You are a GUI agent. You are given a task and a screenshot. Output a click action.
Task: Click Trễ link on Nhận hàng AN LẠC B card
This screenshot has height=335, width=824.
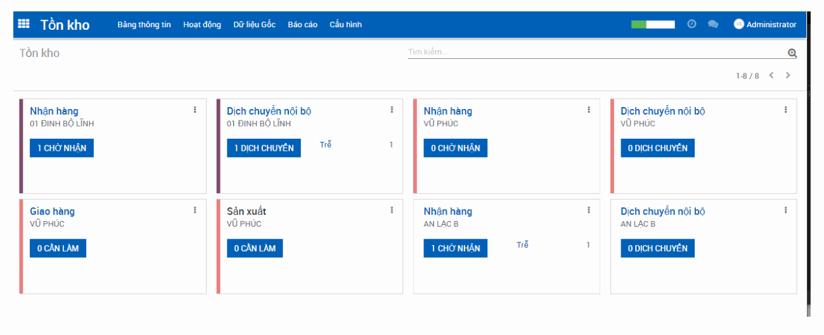(522, 244)
